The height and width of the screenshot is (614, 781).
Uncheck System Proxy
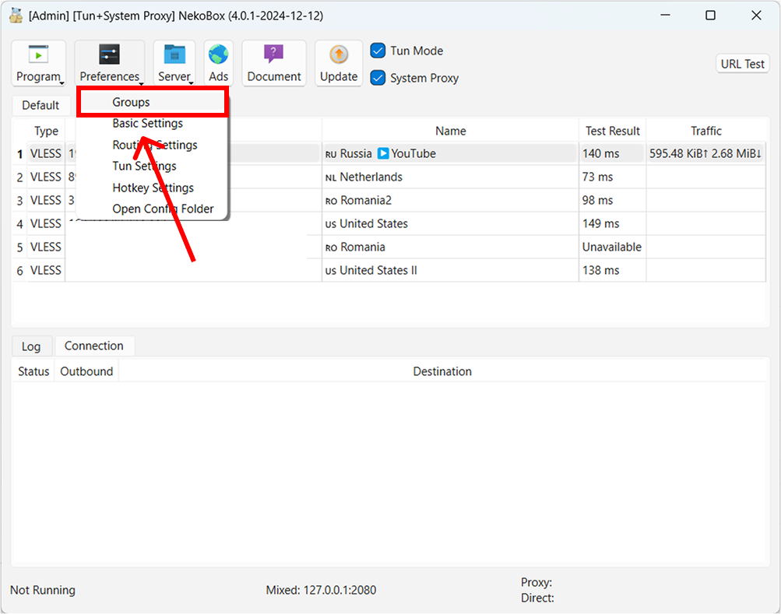pos(378,78)
